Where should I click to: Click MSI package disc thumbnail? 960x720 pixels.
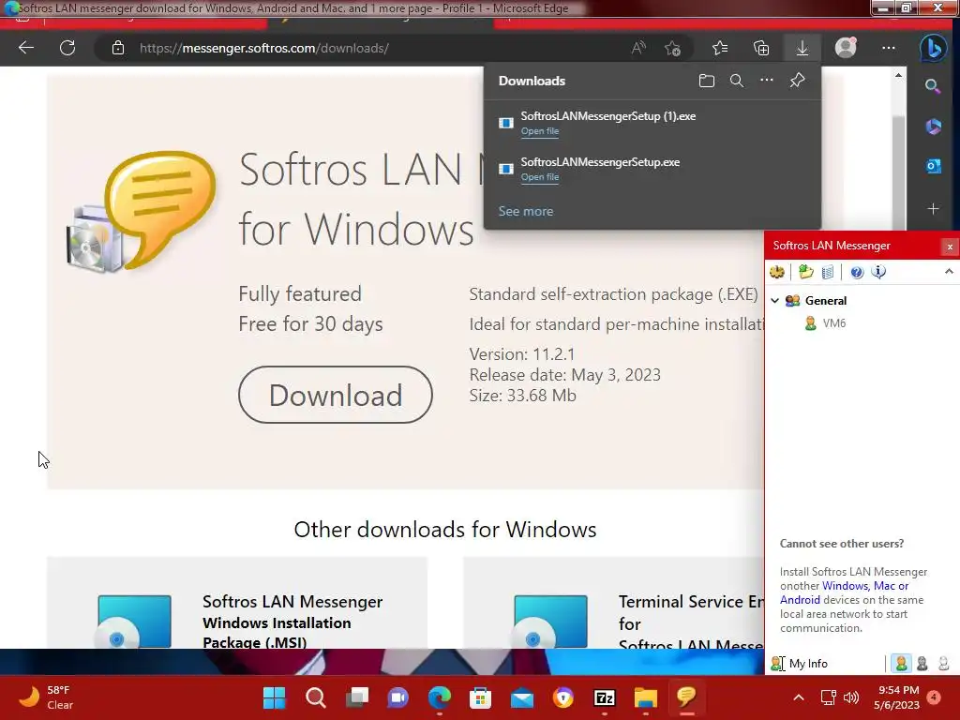pyautogui.click(x=134, y=622)
